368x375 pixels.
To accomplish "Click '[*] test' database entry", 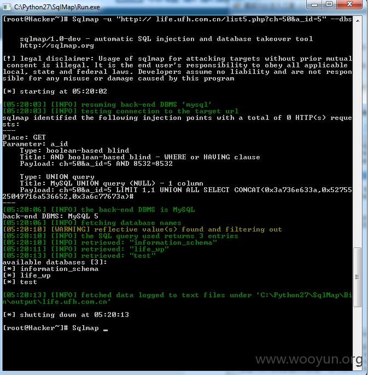I will click(20, 282).
